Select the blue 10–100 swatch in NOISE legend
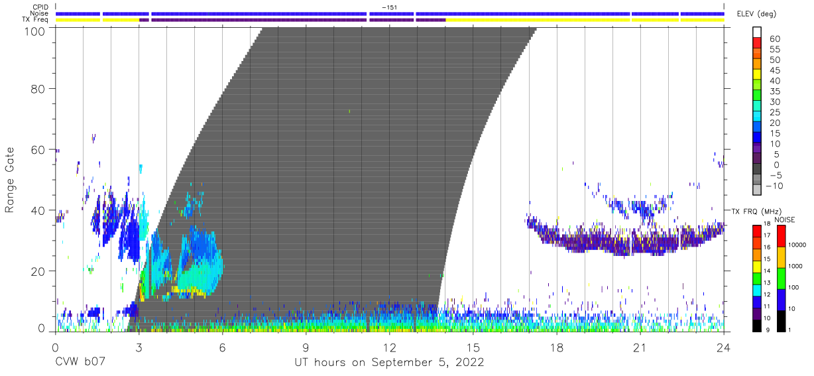Image resolution: width=814 pixels, height=376 pixels. 781,299
